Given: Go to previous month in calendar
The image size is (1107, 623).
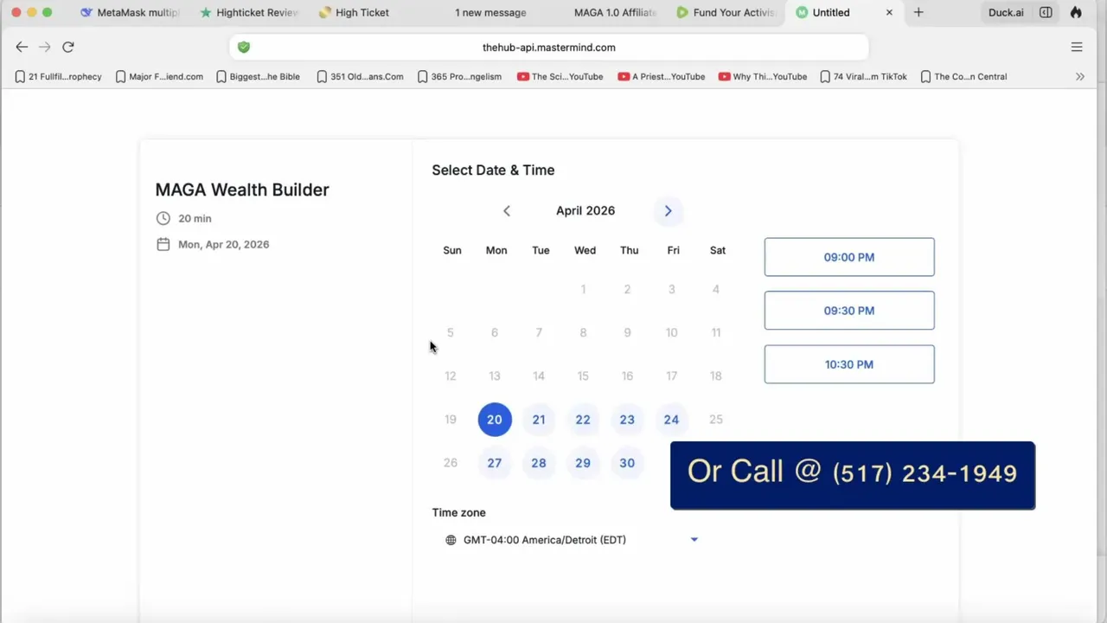Looking at the screenshot, I should (507, 210).
